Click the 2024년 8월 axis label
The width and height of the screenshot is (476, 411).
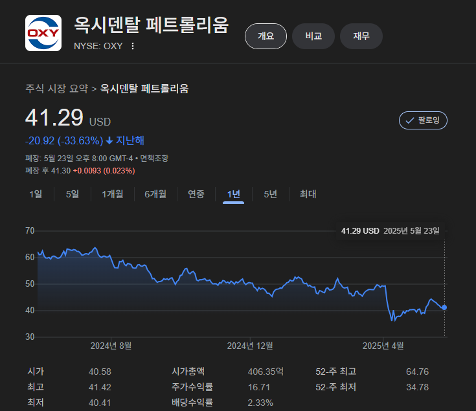[111, 346]
